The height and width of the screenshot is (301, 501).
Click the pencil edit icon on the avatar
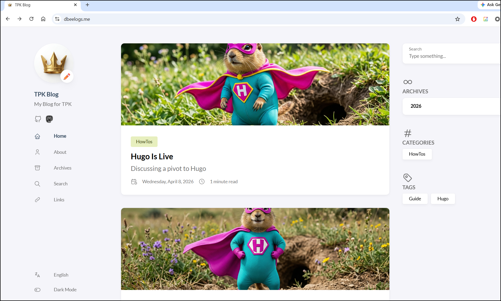point(67,76)
